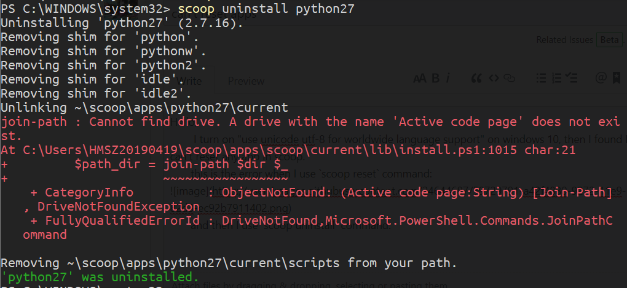Click the green "'python27' was uninstalled." message
The width and height of the screenshot is (627, 288).
coord(100,277)
